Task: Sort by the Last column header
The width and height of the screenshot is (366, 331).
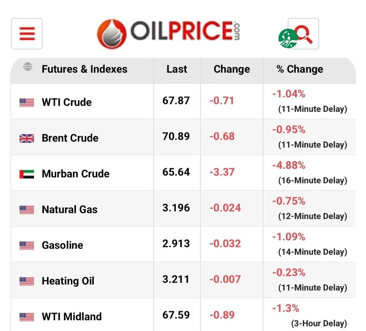Action: pos(177,69)
